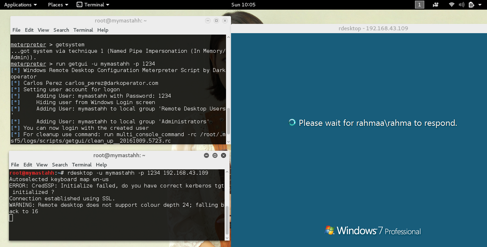Click the upper terminal's vertical scrollbar

[229, 122]
